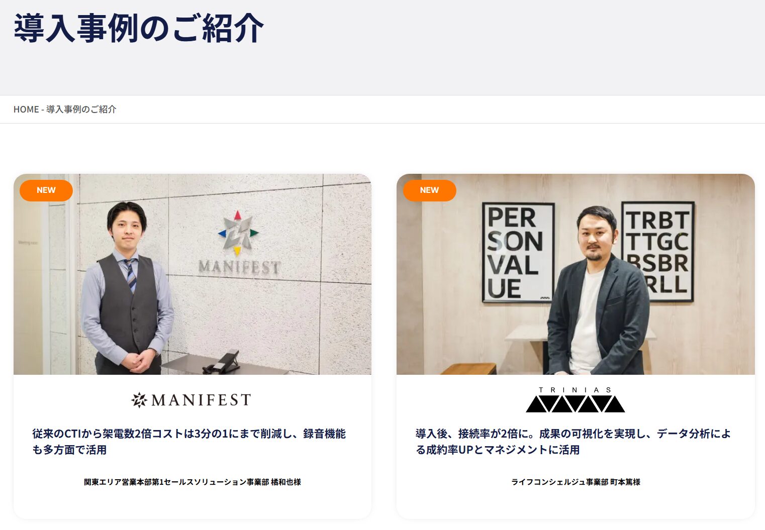Click the desk phone in the Manifest photo
Image resolution: width=765 pixels, height=530 pixels.
click(222, 362)
